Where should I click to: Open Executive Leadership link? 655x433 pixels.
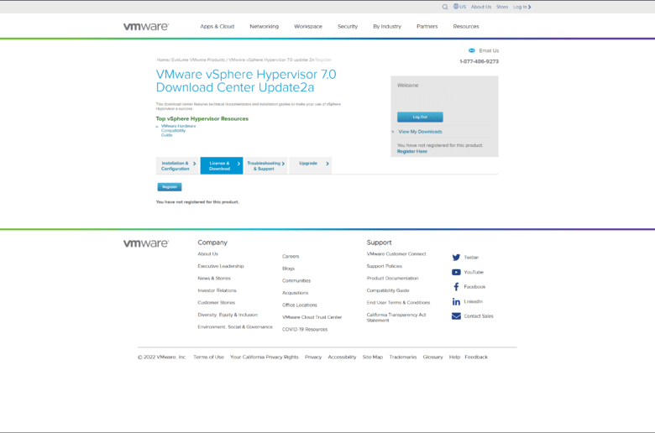(221, 266)
